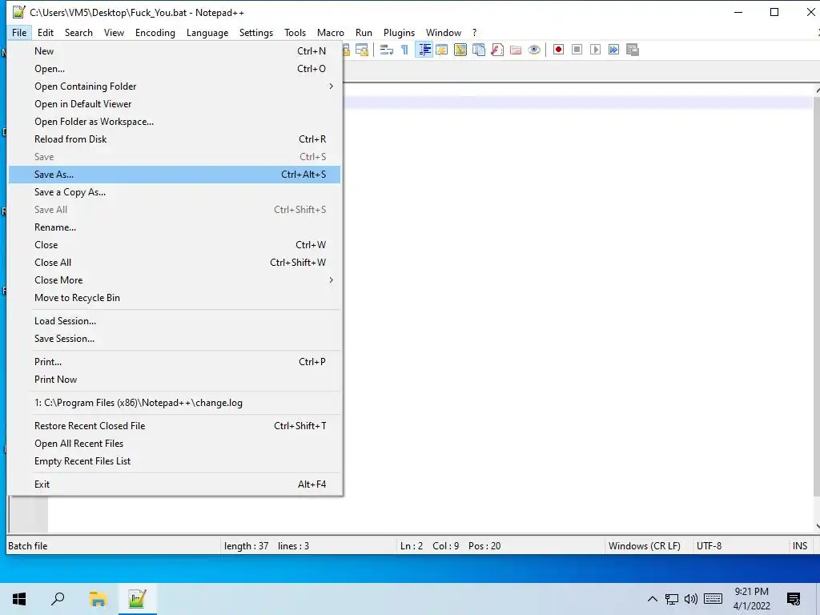Open Document List toolbar icon
This screenshot has width=820, height=615.
tap(479, 50)
